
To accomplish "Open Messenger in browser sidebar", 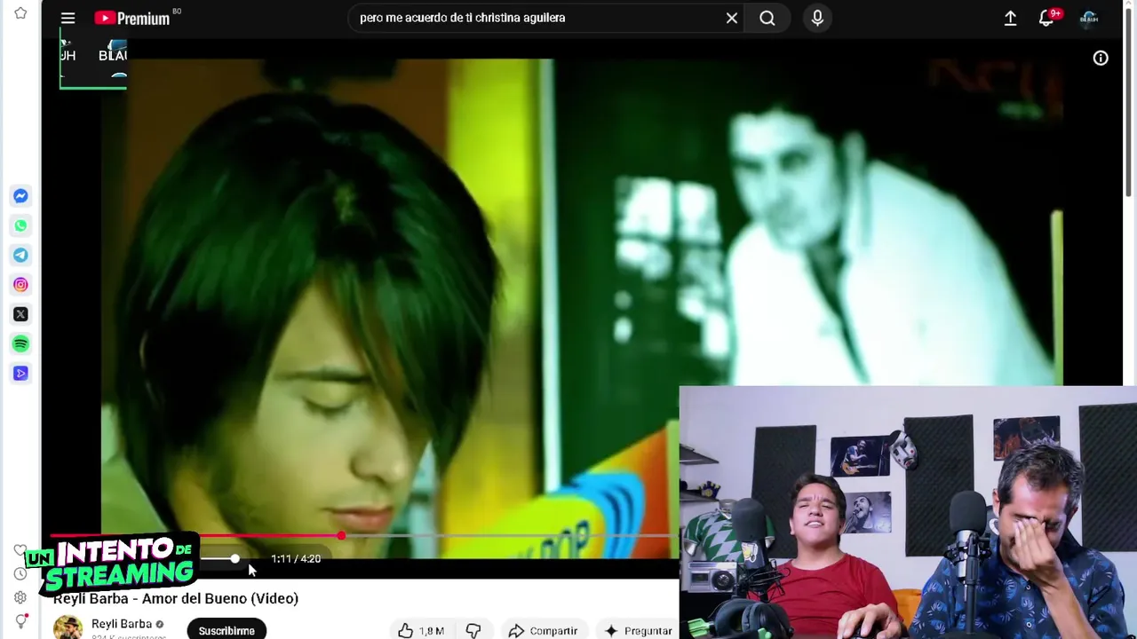I will coord(20,196).
